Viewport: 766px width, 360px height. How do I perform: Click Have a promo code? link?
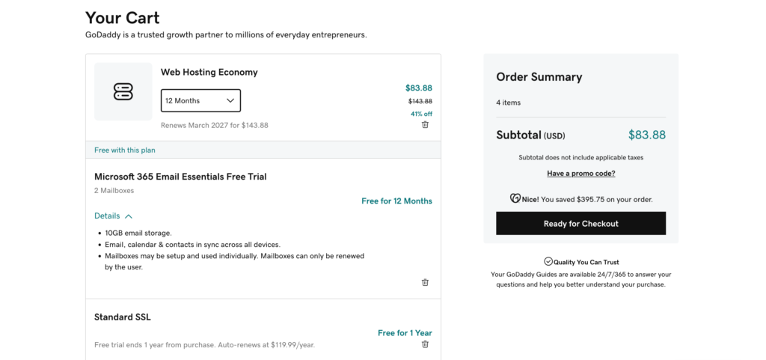click(x=580, y=174)
